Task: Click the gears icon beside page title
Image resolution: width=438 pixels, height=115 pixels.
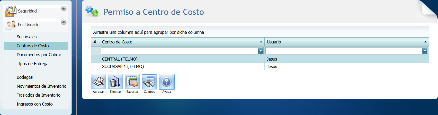Action: pos(92,11)
